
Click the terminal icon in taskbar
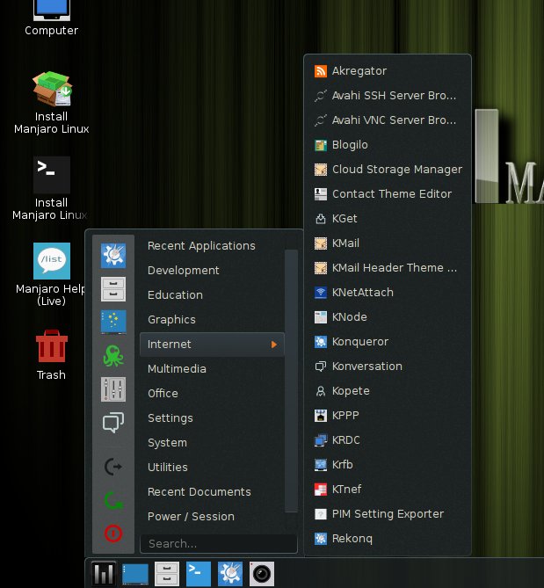click(x=198, y=574)
